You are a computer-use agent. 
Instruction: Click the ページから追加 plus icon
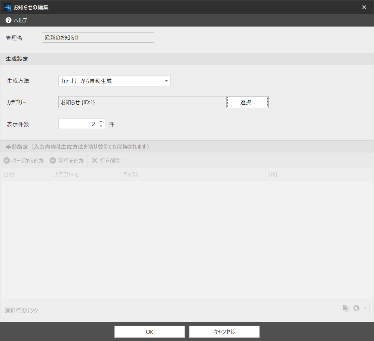(x=7, y=160)
